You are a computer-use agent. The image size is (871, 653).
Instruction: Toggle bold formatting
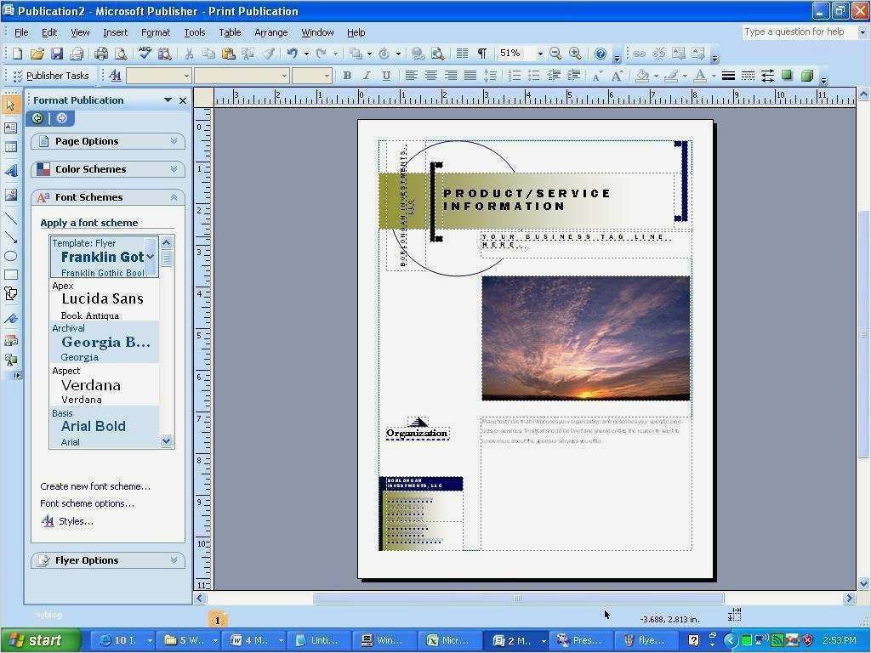tap(347, 76)
